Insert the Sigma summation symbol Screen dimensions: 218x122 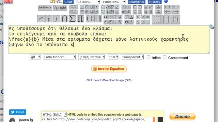[72, 19]
